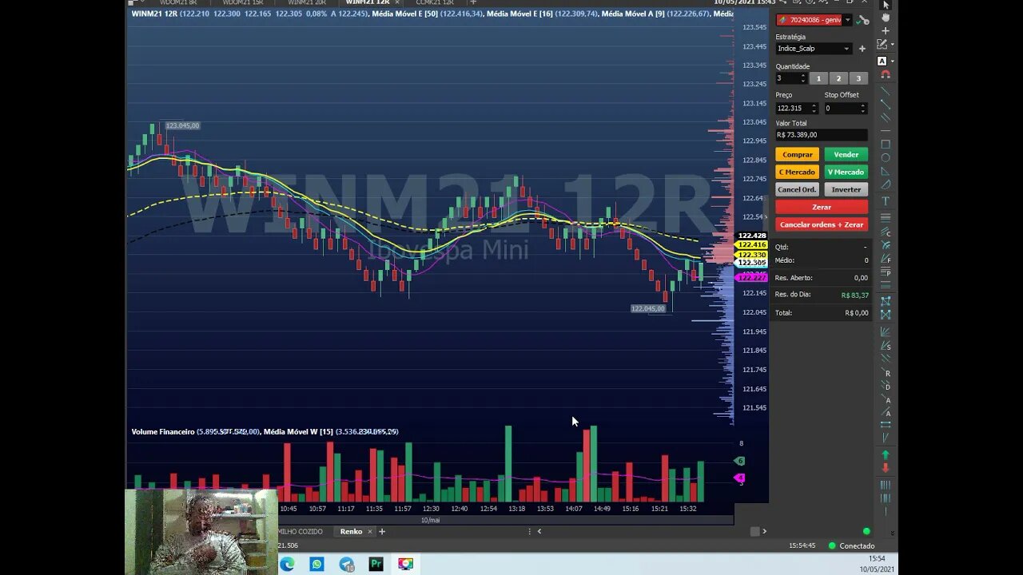Open Telegram from taskbar

(346, 564)
